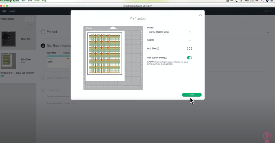Screen dimensions: 275x143
Task: Click the Print Then Cut label
Action: pos(26,61)
